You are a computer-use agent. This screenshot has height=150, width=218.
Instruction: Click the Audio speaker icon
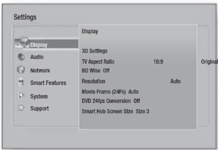pyautogui.click(x=21, y=57)
